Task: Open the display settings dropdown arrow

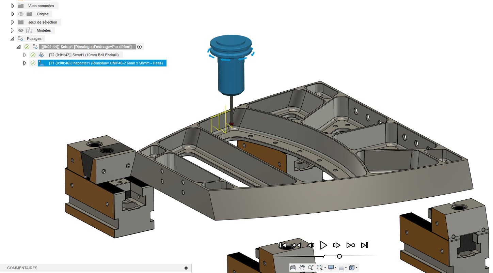Action: pyautogui.click(x=336, y=268)
